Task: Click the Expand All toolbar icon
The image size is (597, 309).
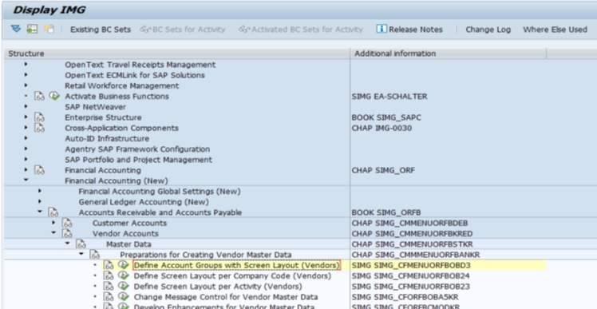Action: (x=16, y=29)
